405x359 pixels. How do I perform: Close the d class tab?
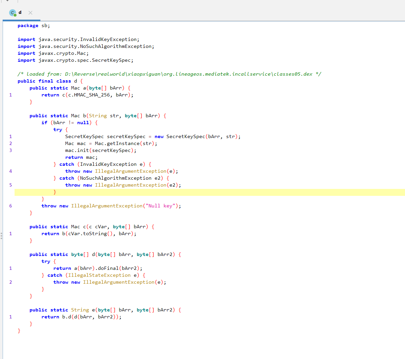pos(30,13)
